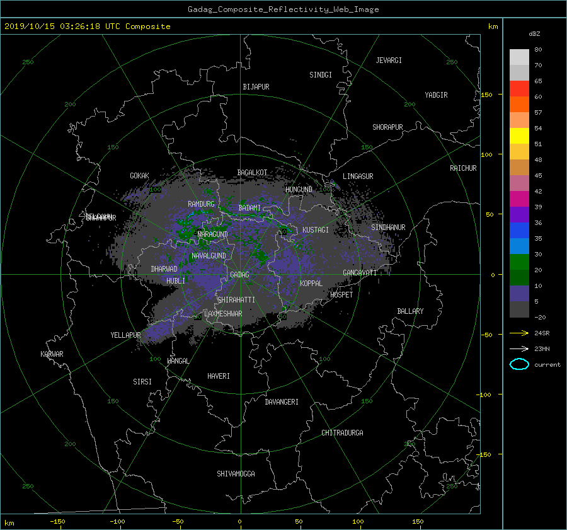Click the HOSPET city label
The height and width of the screenshot is (530, 567).
pos(341,295)
